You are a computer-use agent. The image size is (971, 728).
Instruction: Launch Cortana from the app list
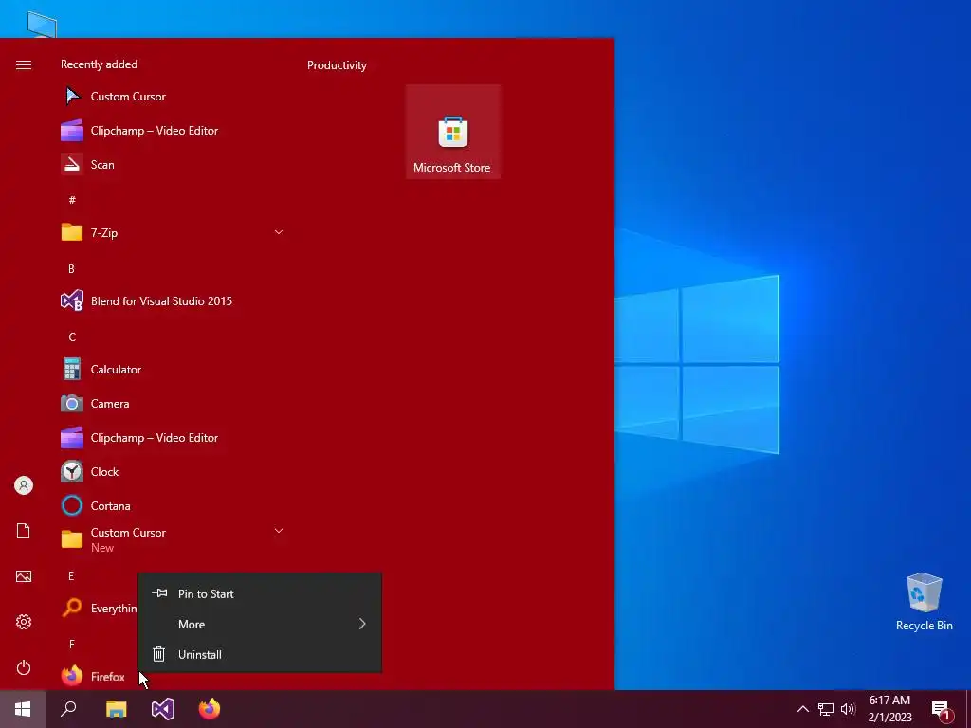(x=173, y=506)
